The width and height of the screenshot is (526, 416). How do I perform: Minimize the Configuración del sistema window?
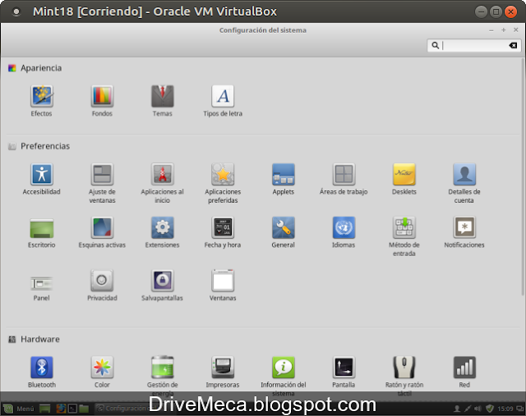click(491, 30)
